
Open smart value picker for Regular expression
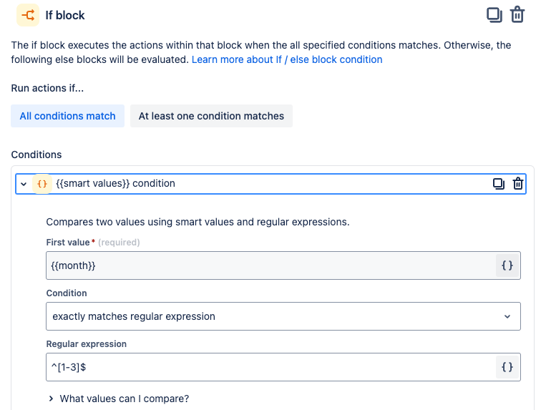pos(507,367)
